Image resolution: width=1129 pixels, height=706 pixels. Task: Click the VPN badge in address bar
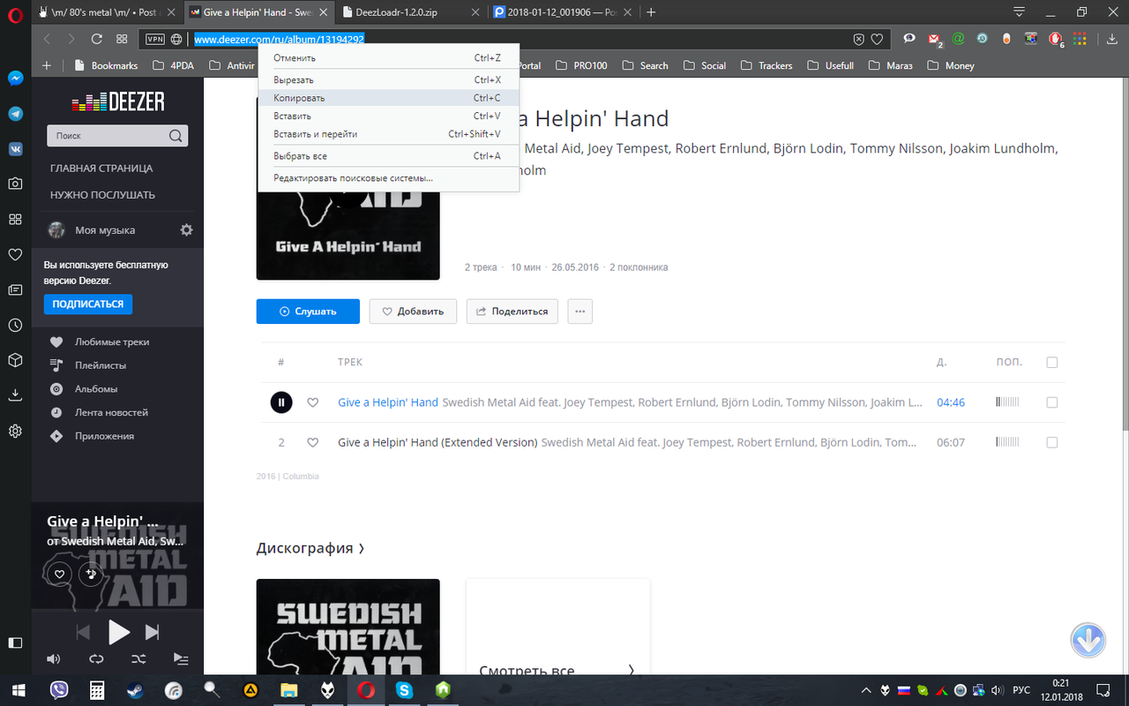click(155, 39)
